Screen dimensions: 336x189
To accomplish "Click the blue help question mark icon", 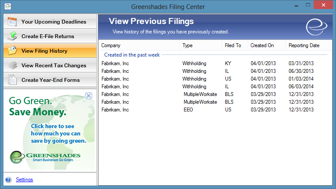I will tap(8, 180).
